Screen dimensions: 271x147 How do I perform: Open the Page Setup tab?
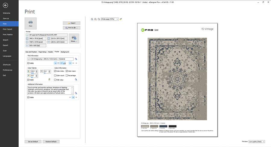point(42,52)
